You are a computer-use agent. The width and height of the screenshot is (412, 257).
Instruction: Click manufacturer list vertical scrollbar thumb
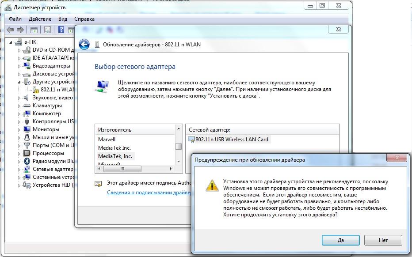point(179,146)
